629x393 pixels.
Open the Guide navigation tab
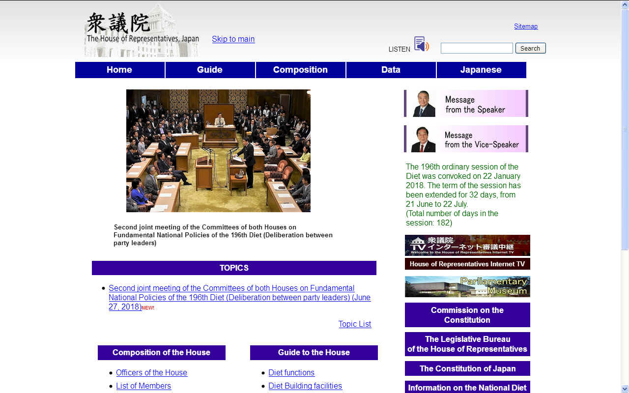(210, 70)
